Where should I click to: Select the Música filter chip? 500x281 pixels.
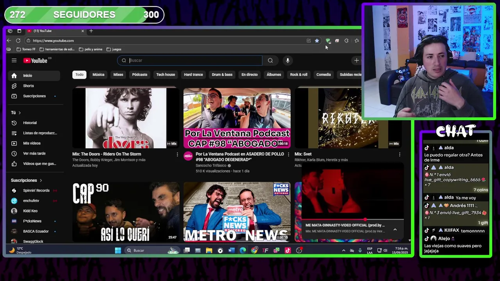coord(98,75)
